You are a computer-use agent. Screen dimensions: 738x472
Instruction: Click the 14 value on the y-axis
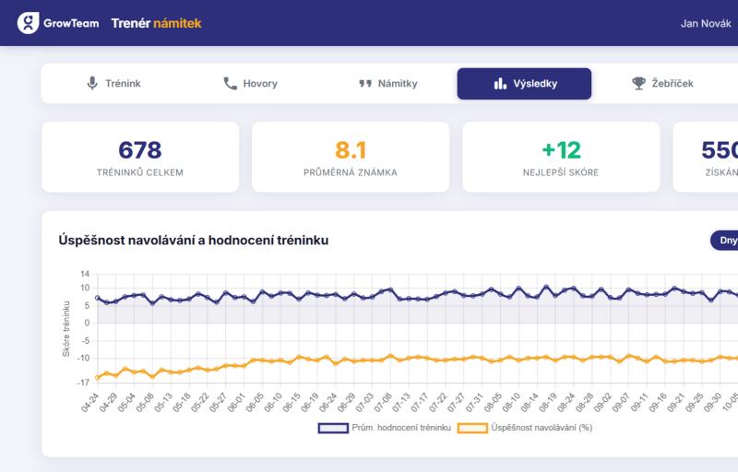[x=85, y=274]
